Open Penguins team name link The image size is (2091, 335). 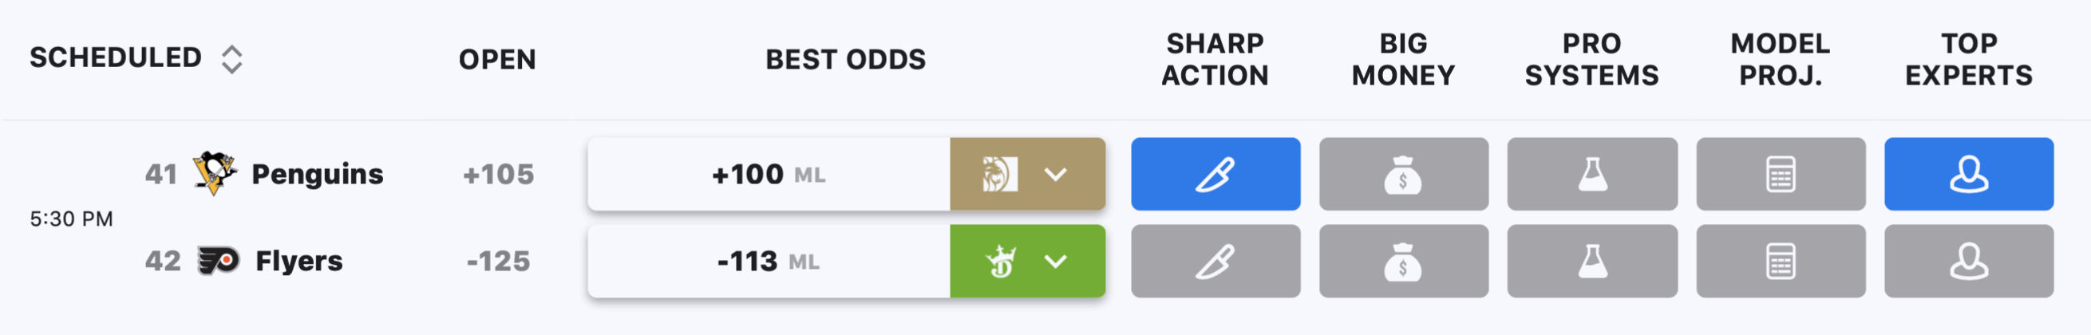pyautogui.click(x=318, y=174)
